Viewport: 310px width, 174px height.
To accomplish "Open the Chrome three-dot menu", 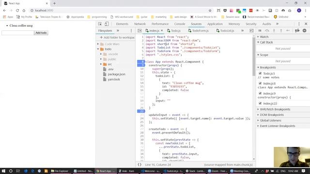I will pyautogui.click(x=306, y=11).
